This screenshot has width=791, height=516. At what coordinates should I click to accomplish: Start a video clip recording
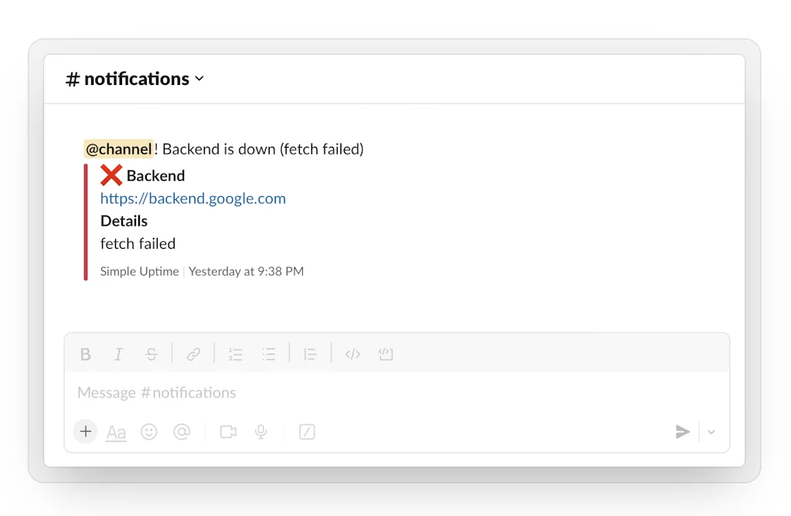[x=228, y=432]
